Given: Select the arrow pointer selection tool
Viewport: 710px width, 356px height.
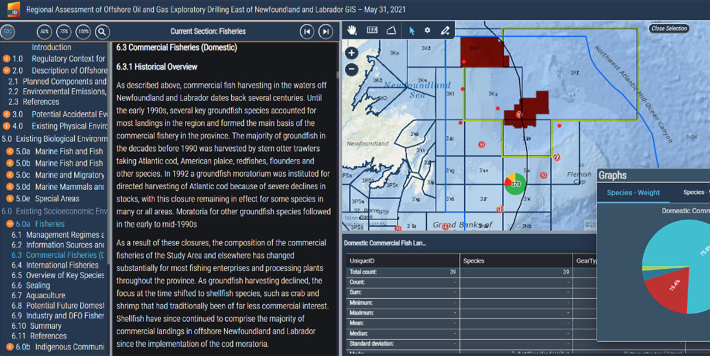Looking at the screenshot, I should click(412, 31).
